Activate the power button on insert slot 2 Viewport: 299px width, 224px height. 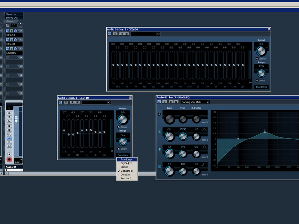(x=8, y=40)
